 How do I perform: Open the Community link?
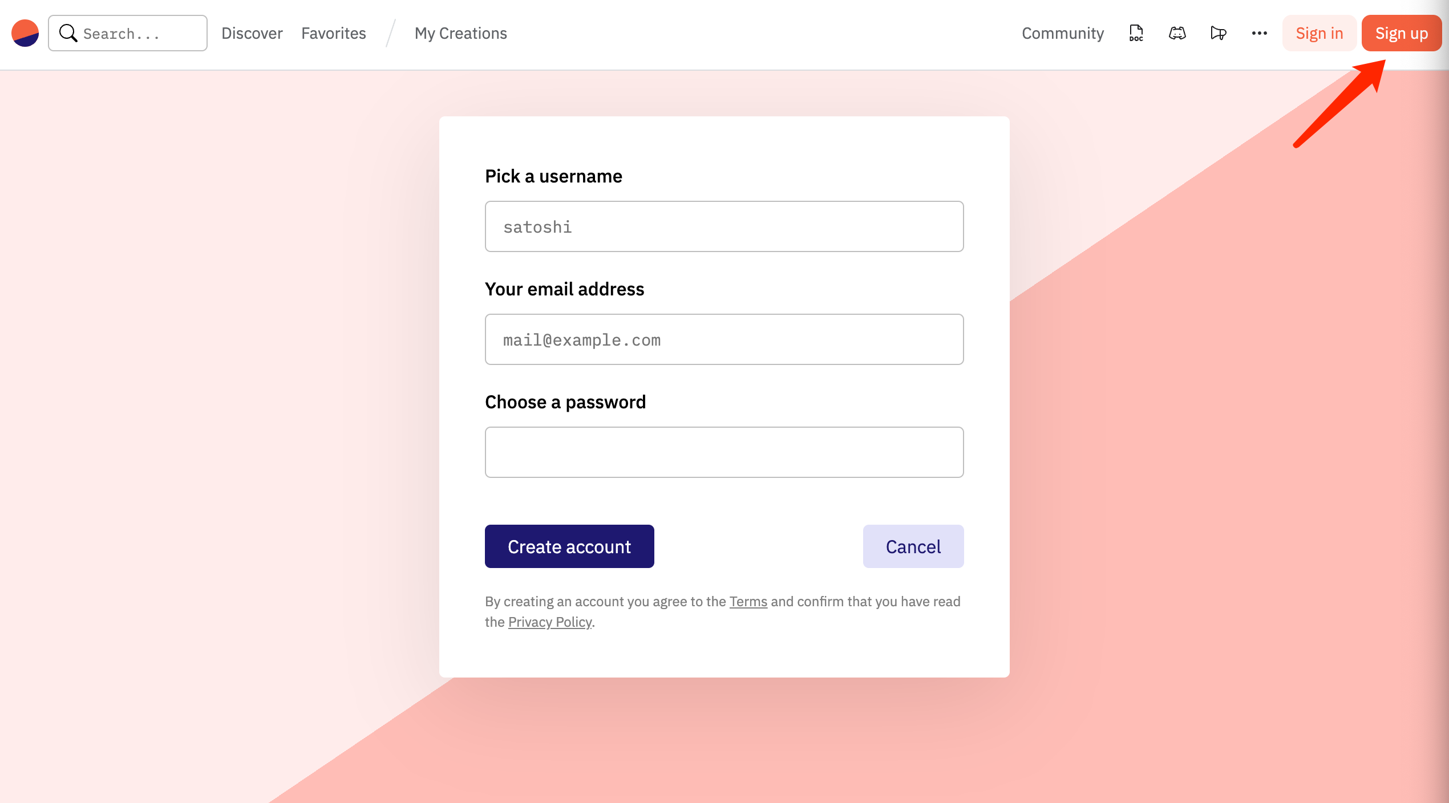(1062, 33)
